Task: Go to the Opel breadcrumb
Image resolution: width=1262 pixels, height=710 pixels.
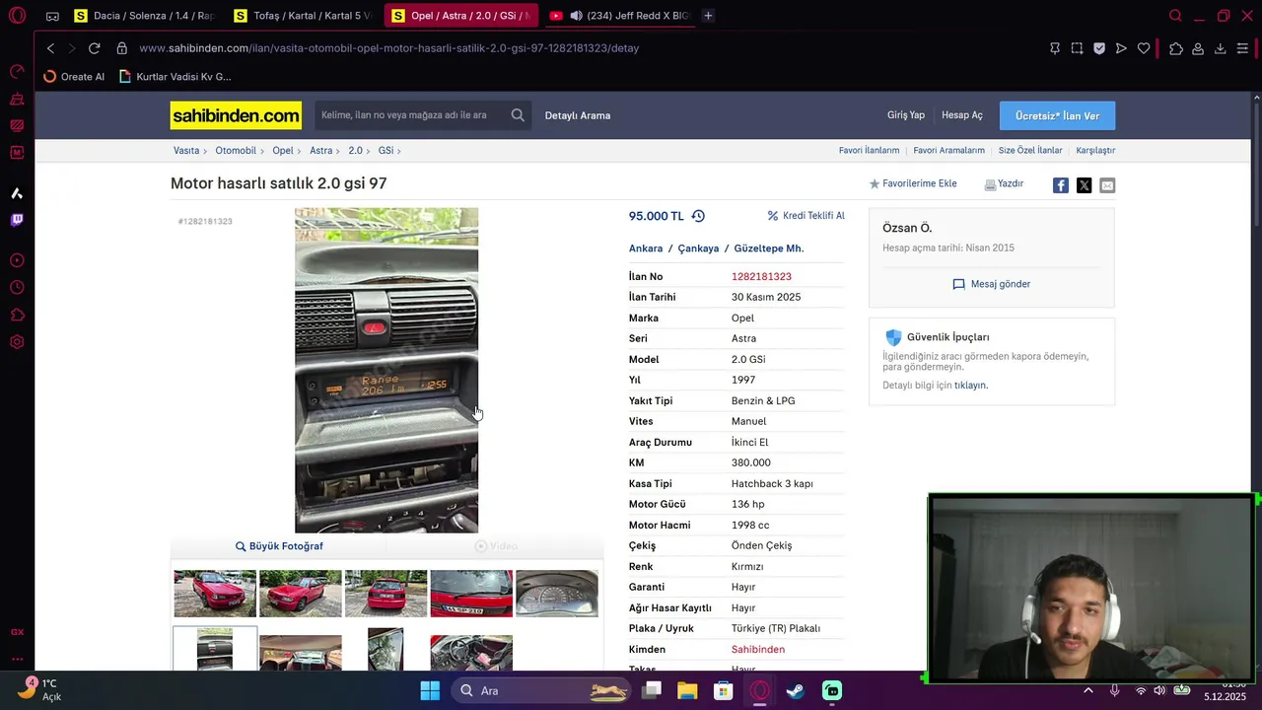Action: [283, 151]
